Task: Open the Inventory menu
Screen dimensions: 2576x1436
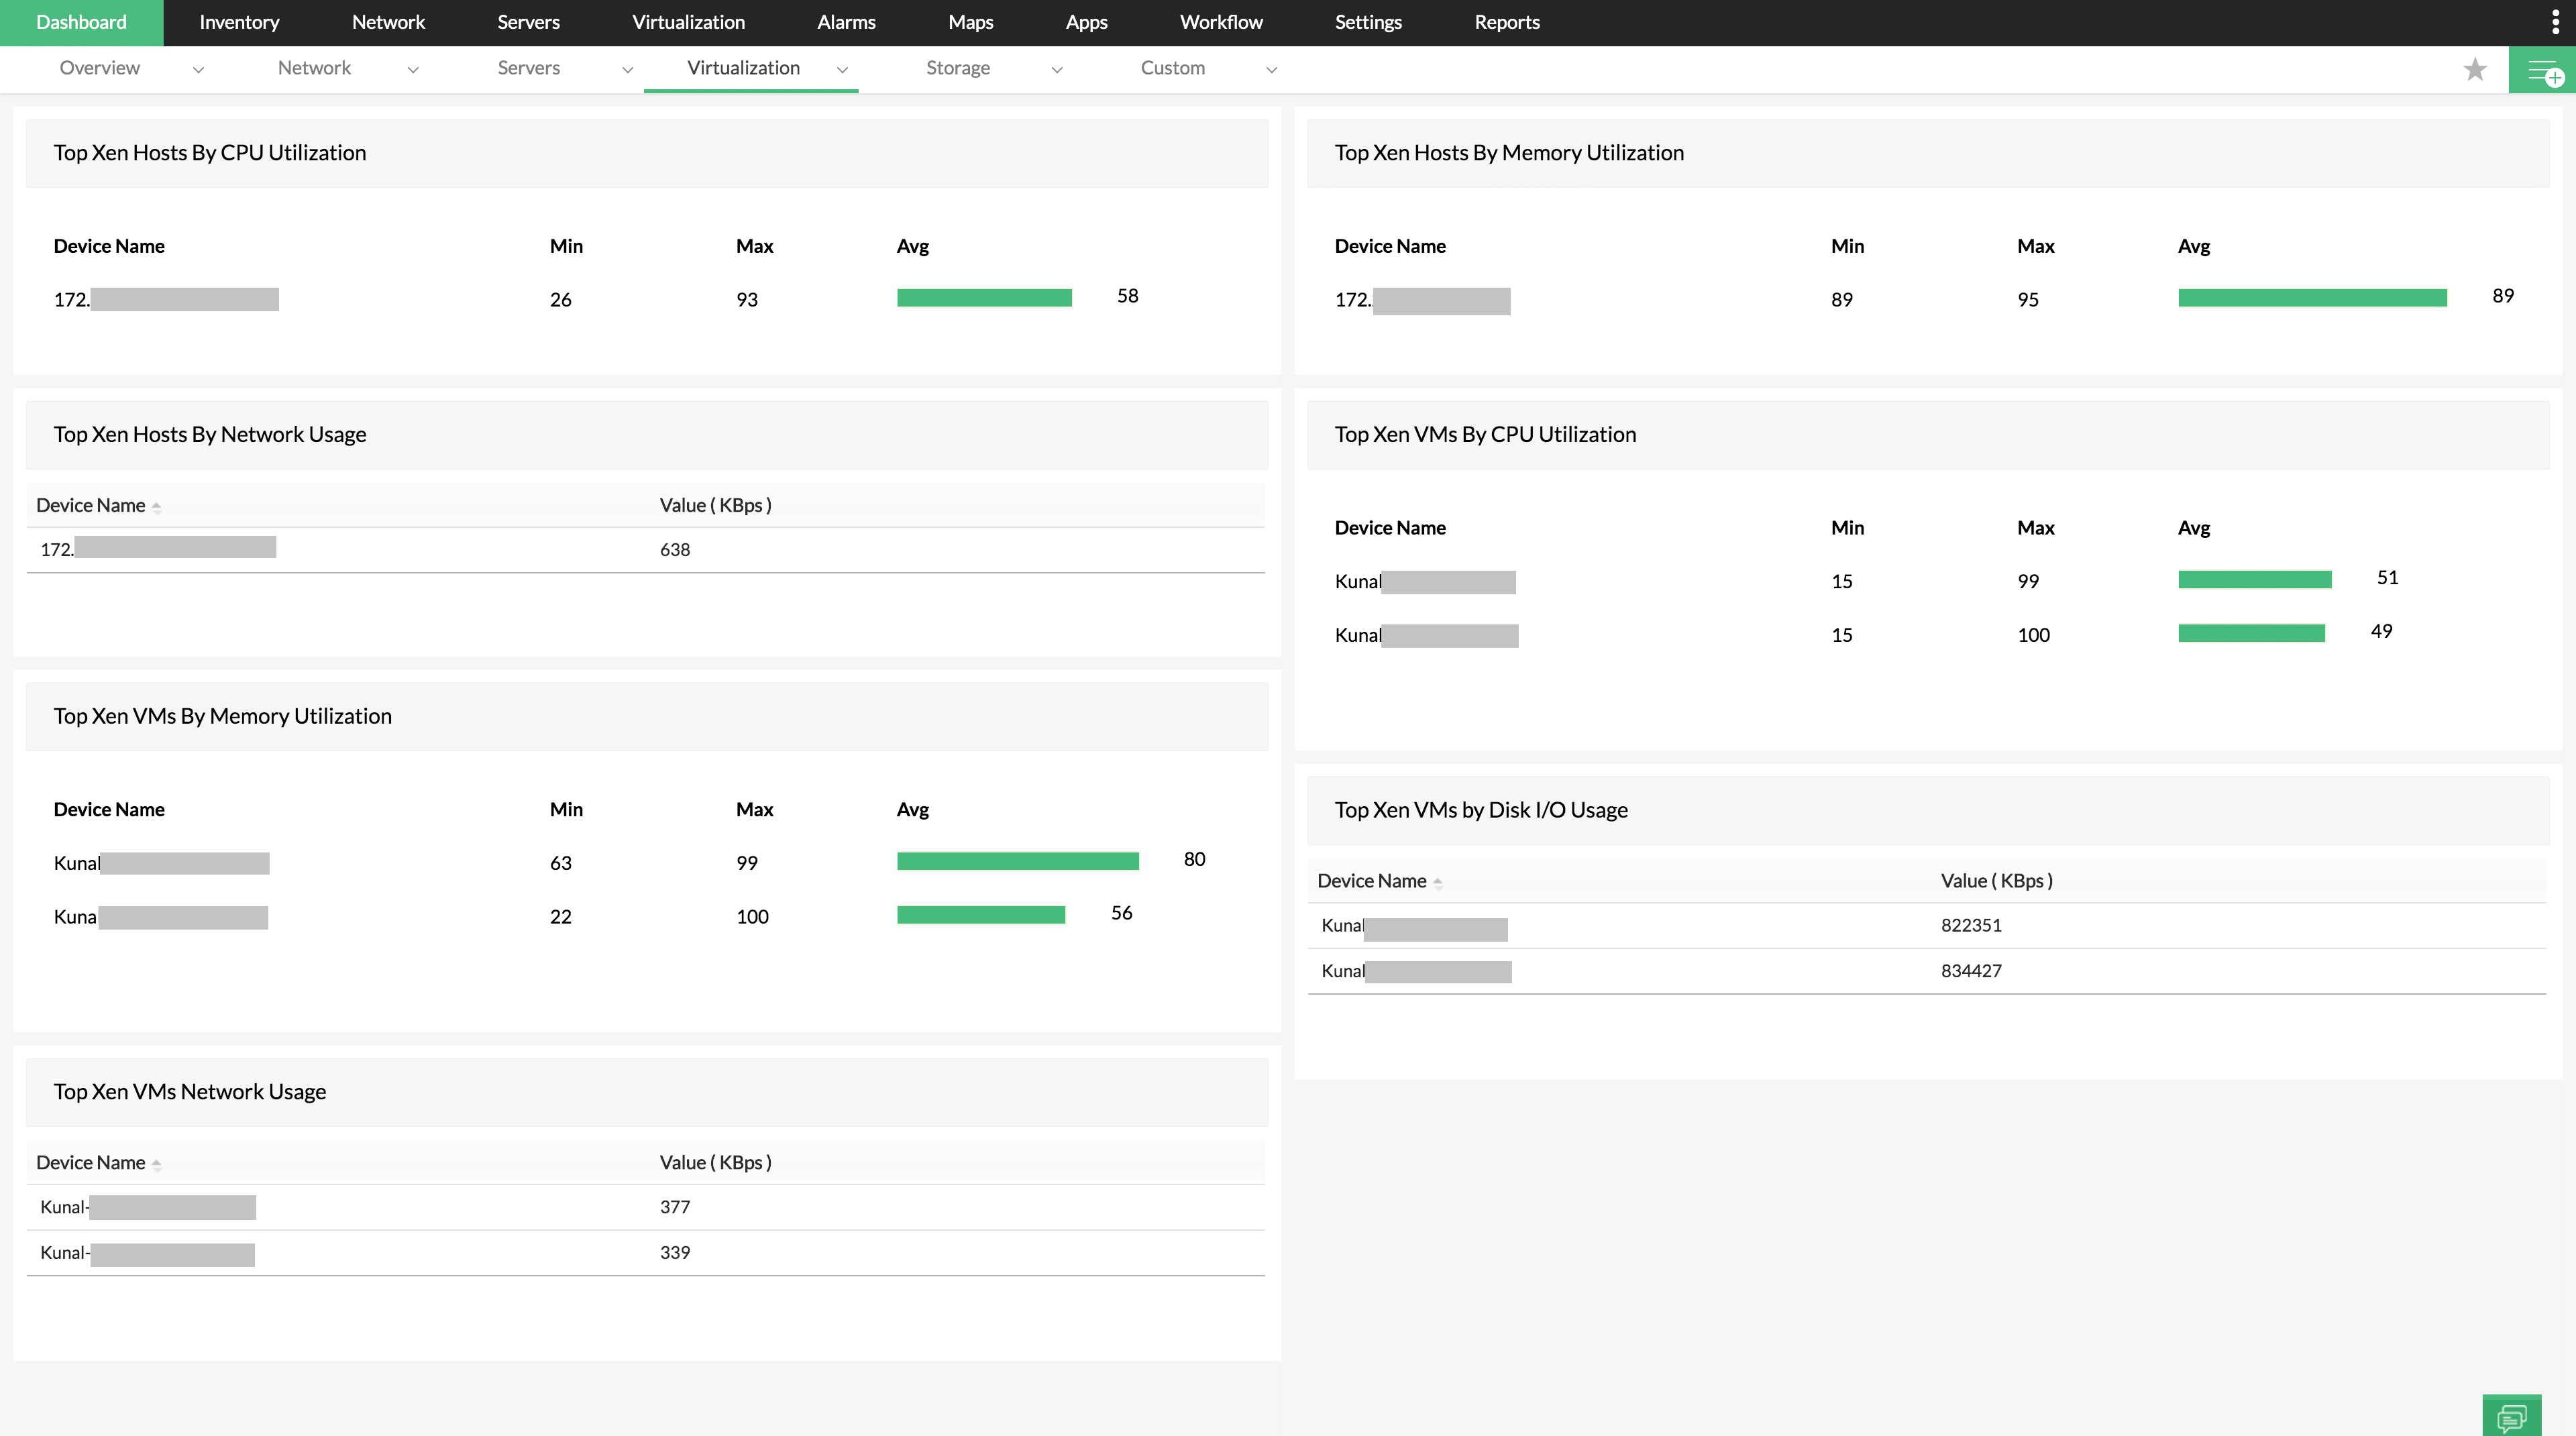Action: (238, 21)
